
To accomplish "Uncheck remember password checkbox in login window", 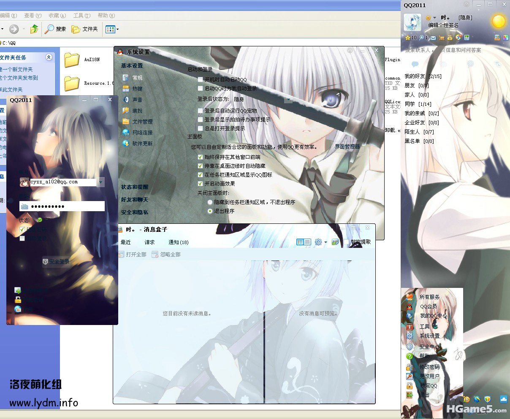I will (22, 230).
